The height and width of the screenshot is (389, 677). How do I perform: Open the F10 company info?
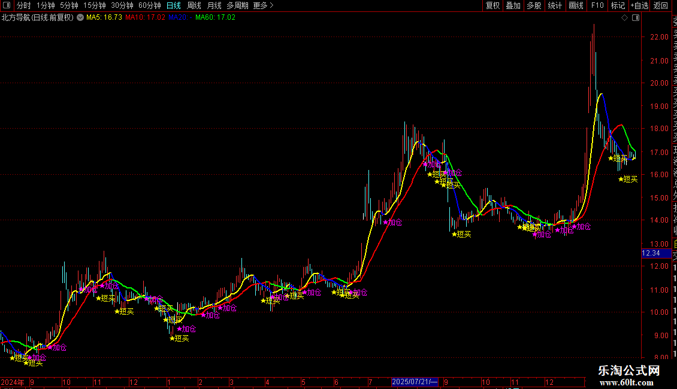tap(597, 5)
